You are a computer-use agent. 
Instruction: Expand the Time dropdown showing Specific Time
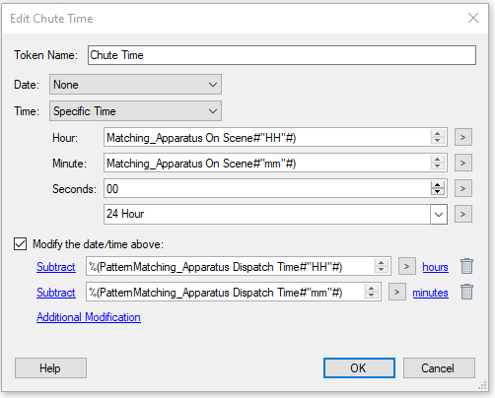click(x=135, y=111)
